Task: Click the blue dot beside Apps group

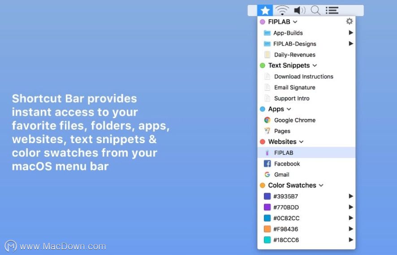Action: 263,109
